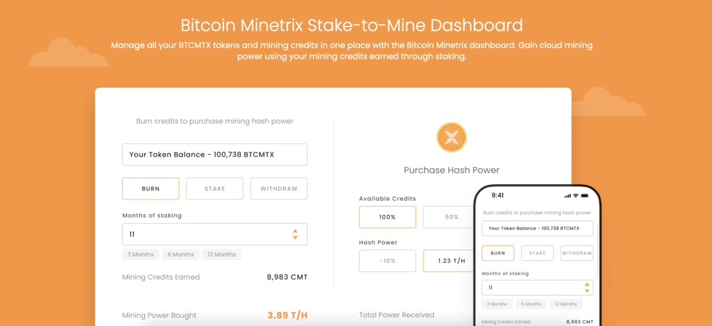Click the Wi-Fi icon in the phone status bar
Viewport: 712px width, 326px height.
575,196
